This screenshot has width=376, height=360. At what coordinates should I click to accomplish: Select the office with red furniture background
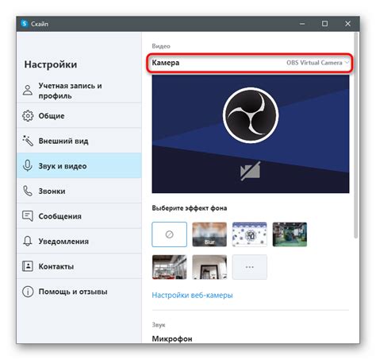[x=170, y=267]
